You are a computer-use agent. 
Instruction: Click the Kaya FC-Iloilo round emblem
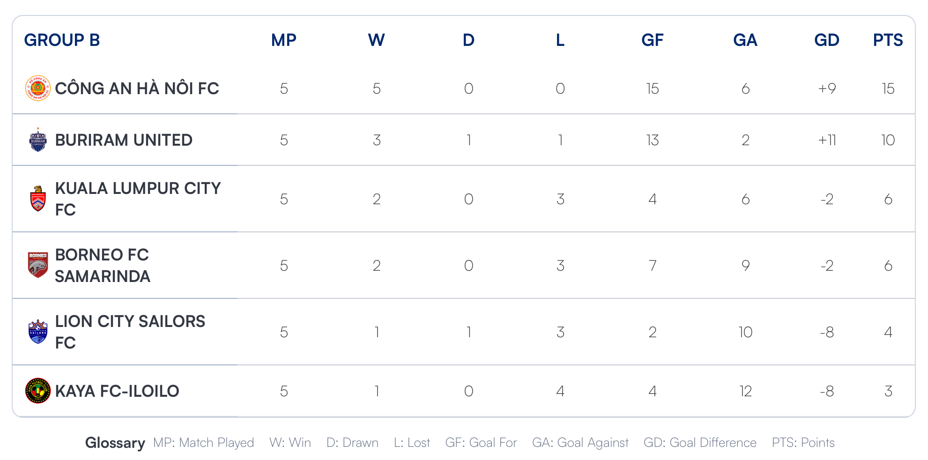click(x=38, y=391)
